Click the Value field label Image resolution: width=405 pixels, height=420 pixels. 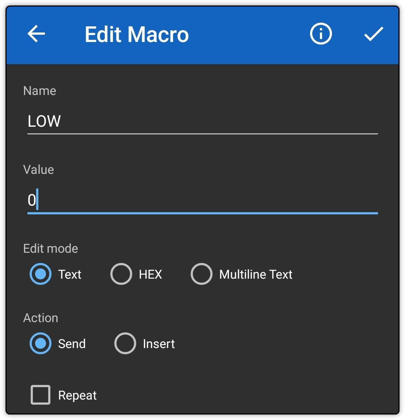(x=39, y=169)
